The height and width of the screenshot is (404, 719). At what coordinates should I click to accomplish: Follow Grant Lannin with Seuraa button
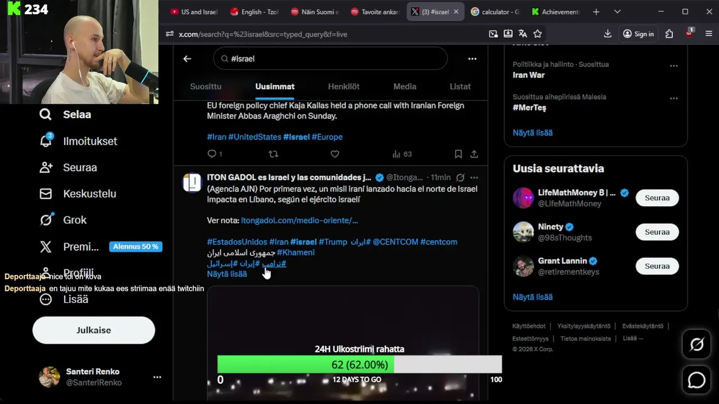657,266
